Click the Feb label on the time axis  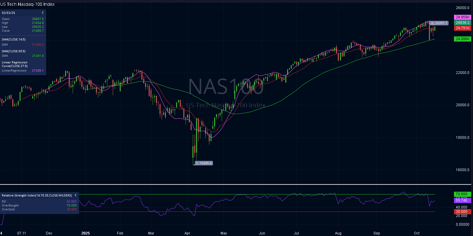tap(120, 233)
